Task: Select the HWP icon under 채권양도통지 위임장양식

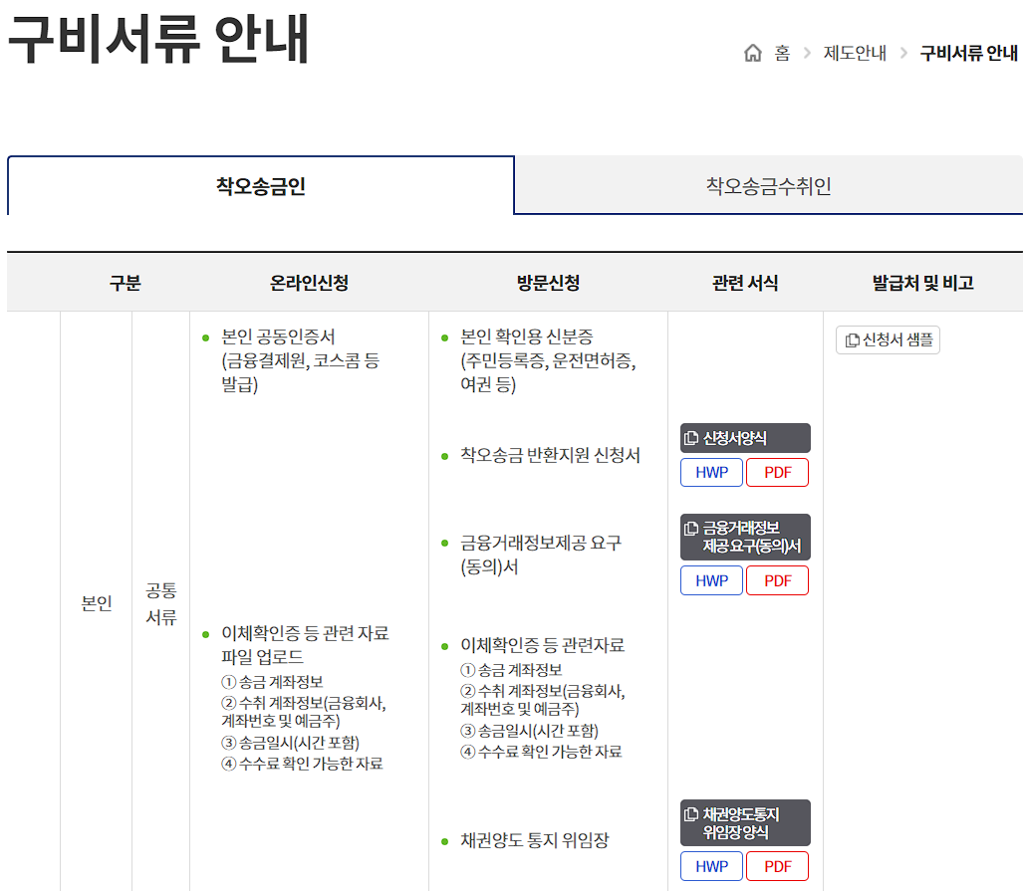Action: pos(710,865)
